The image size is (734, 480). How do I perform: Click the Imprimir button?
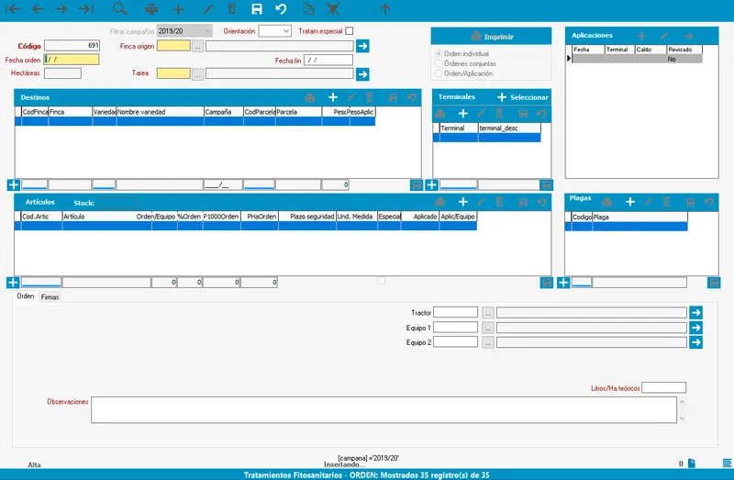coord(491,36)
